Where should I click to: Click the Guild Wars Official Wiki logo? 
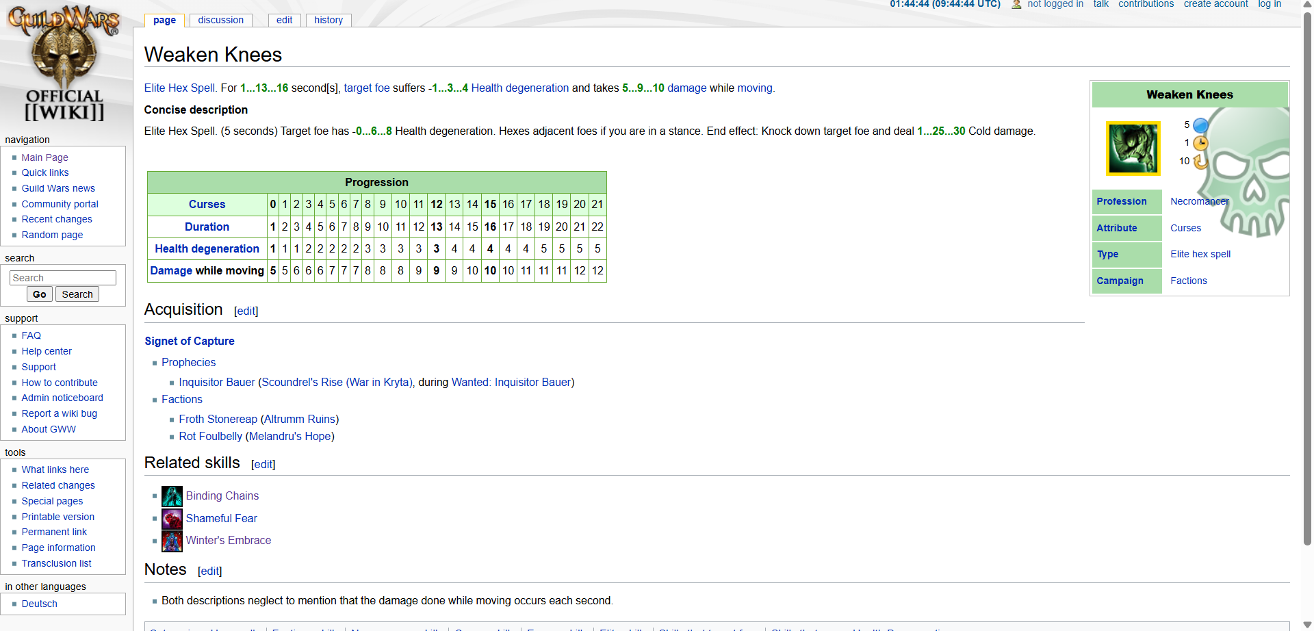tap(64, 64)
